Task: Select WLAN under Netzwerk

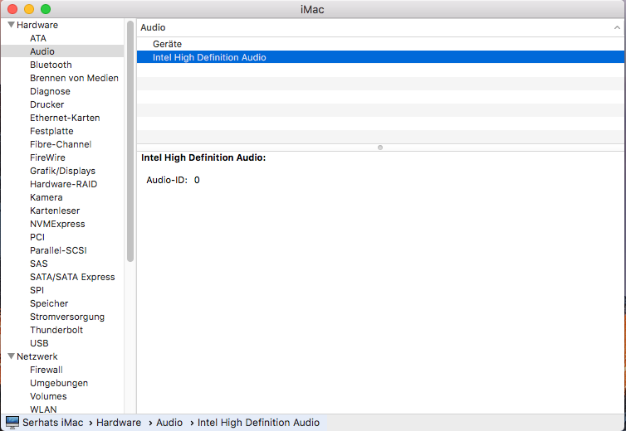Action: coord(43,409)
